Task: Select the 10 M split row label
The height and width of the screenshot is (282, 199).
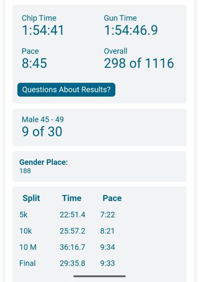Action: 28,247
